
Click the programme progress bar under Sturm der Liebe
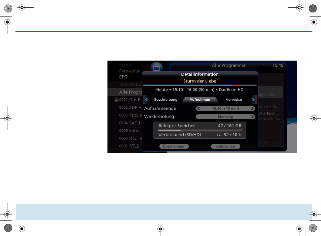click(x=200, y=85)
